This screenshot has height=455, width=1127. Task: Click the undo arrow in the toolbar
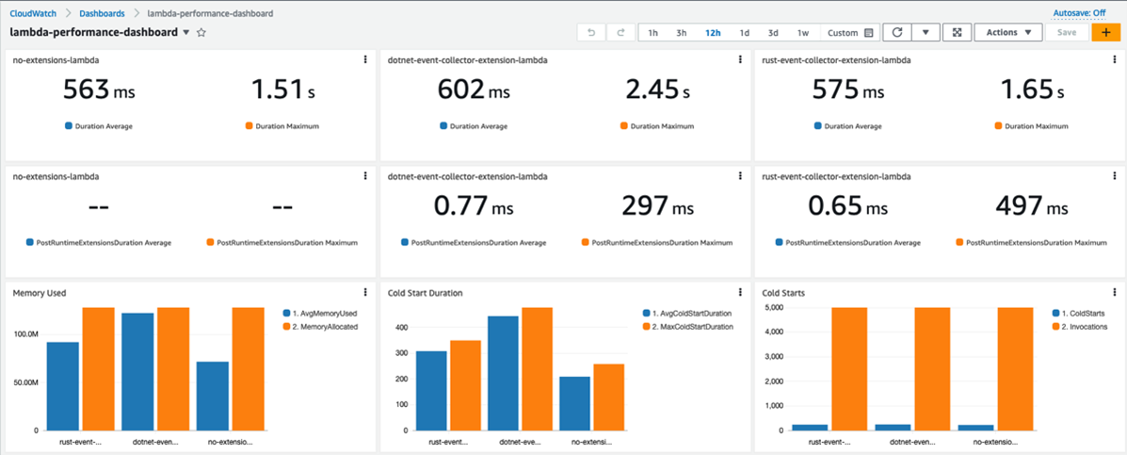(591, 33)
